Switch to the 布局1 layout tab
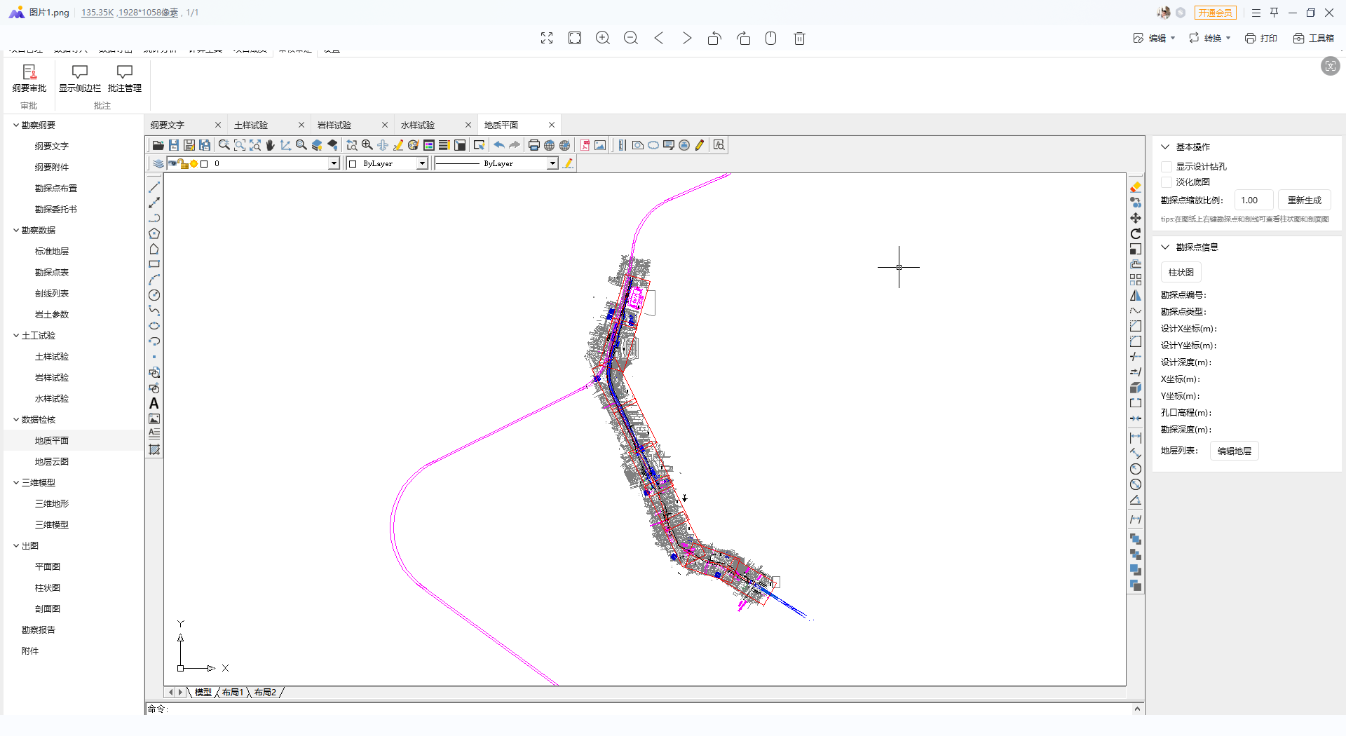This screenshot has height=736, width=1346. pyautogui.click(x=233, y=693)
